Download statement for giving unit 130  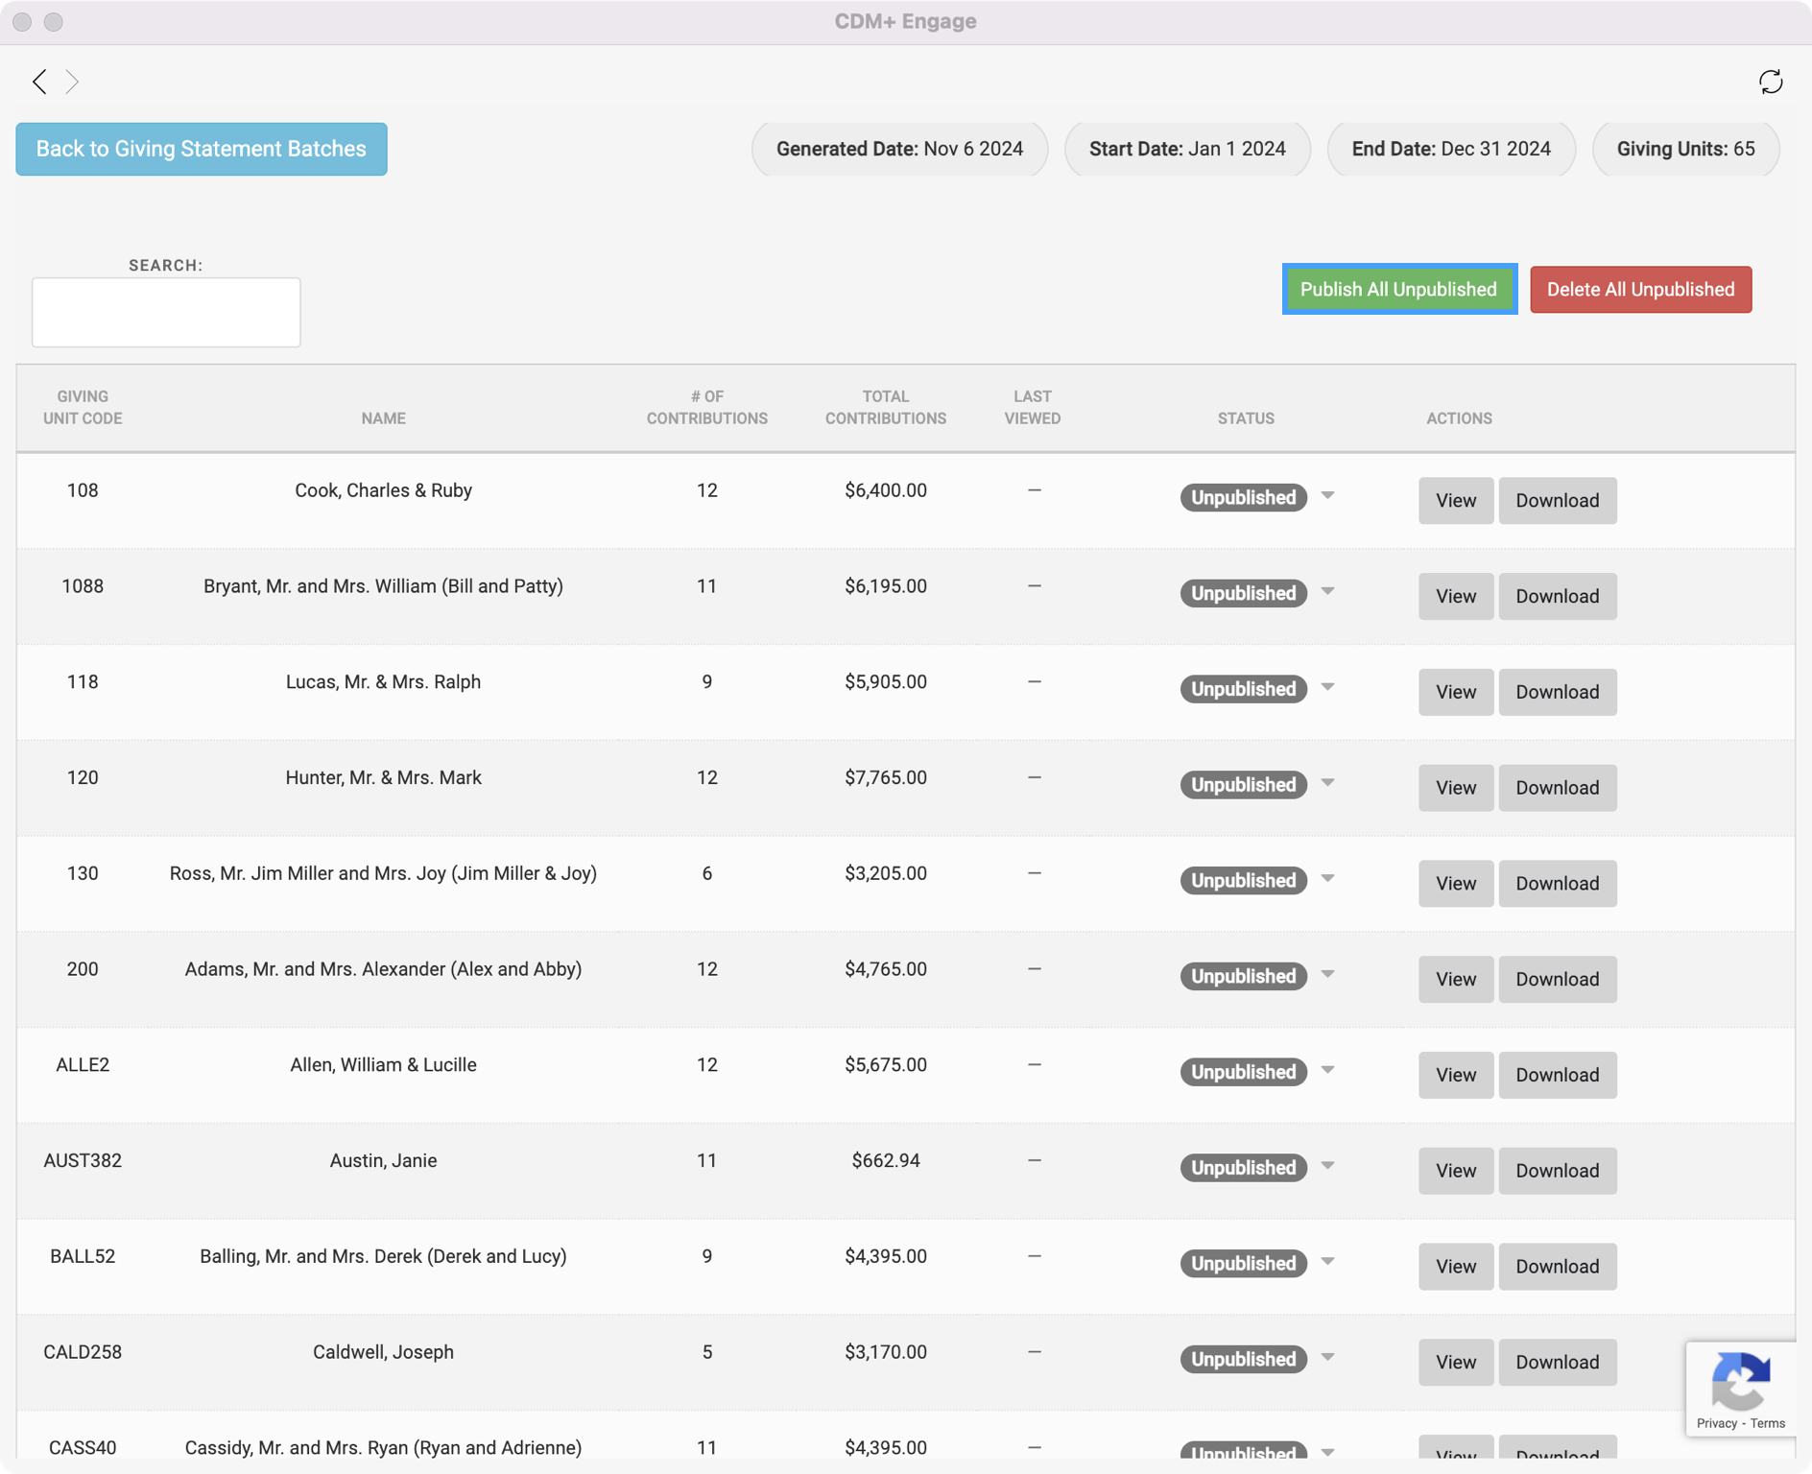tap(1557, 883)
